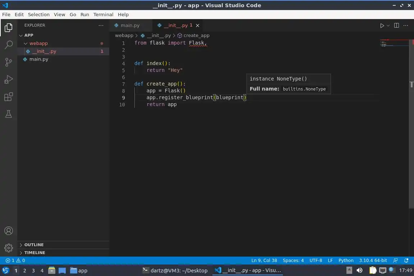This screenshot has height=276, width=414.
Task: Open the volume control in system tray
Action: pos(359,271)
